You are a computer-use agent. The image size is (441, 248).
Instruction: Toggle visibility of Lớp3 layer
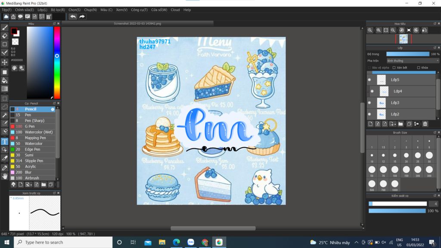pyautogui.click(x=369, y=102)
